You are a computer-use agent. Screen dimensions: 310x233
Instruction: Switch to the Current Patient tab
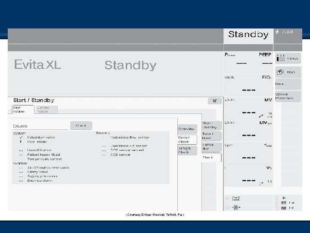point(46,110)
